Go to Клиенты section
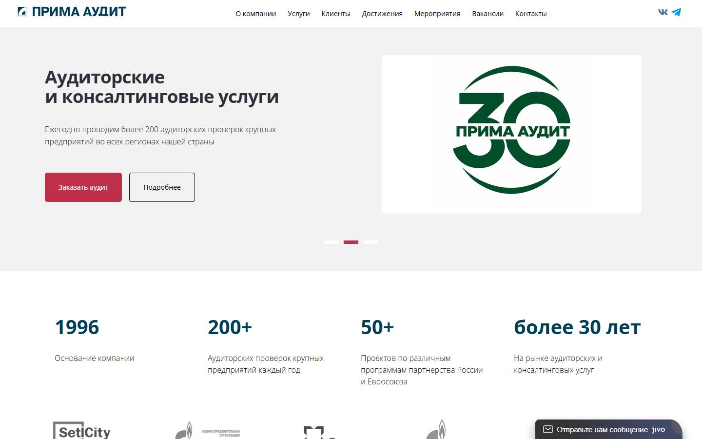The height and width of the screenshot is (439, 702). coord(336,14)
